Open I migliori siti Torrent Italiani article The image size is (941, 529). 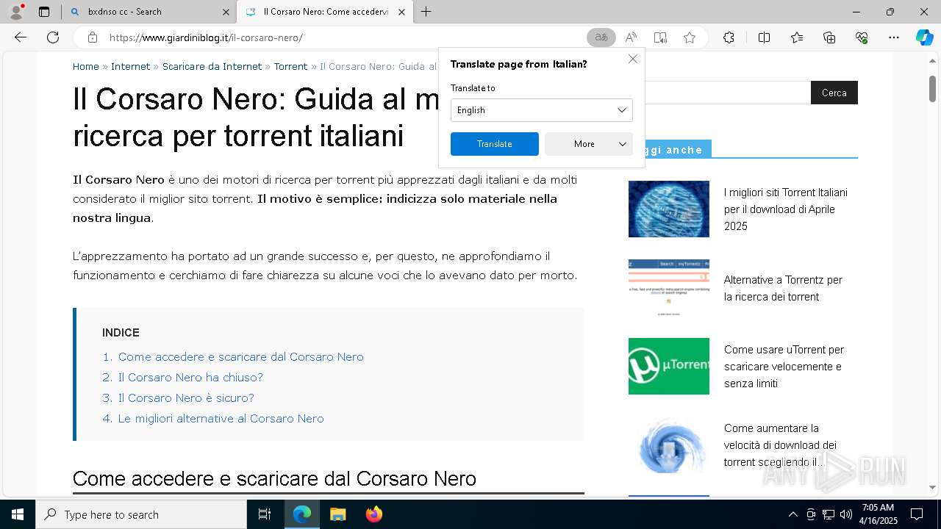tap(786, 209)
